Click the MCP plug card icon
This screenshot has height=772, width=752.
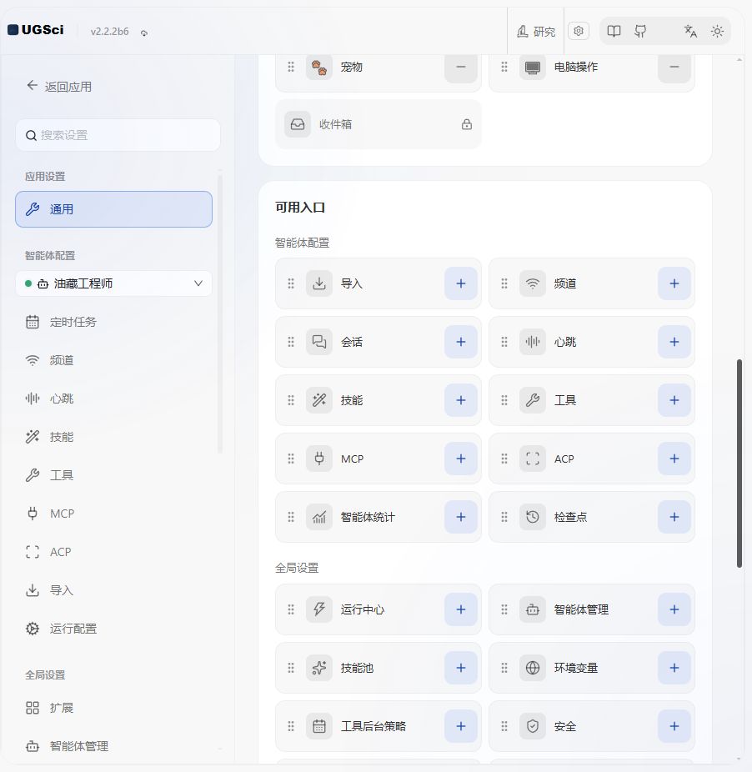319,459
